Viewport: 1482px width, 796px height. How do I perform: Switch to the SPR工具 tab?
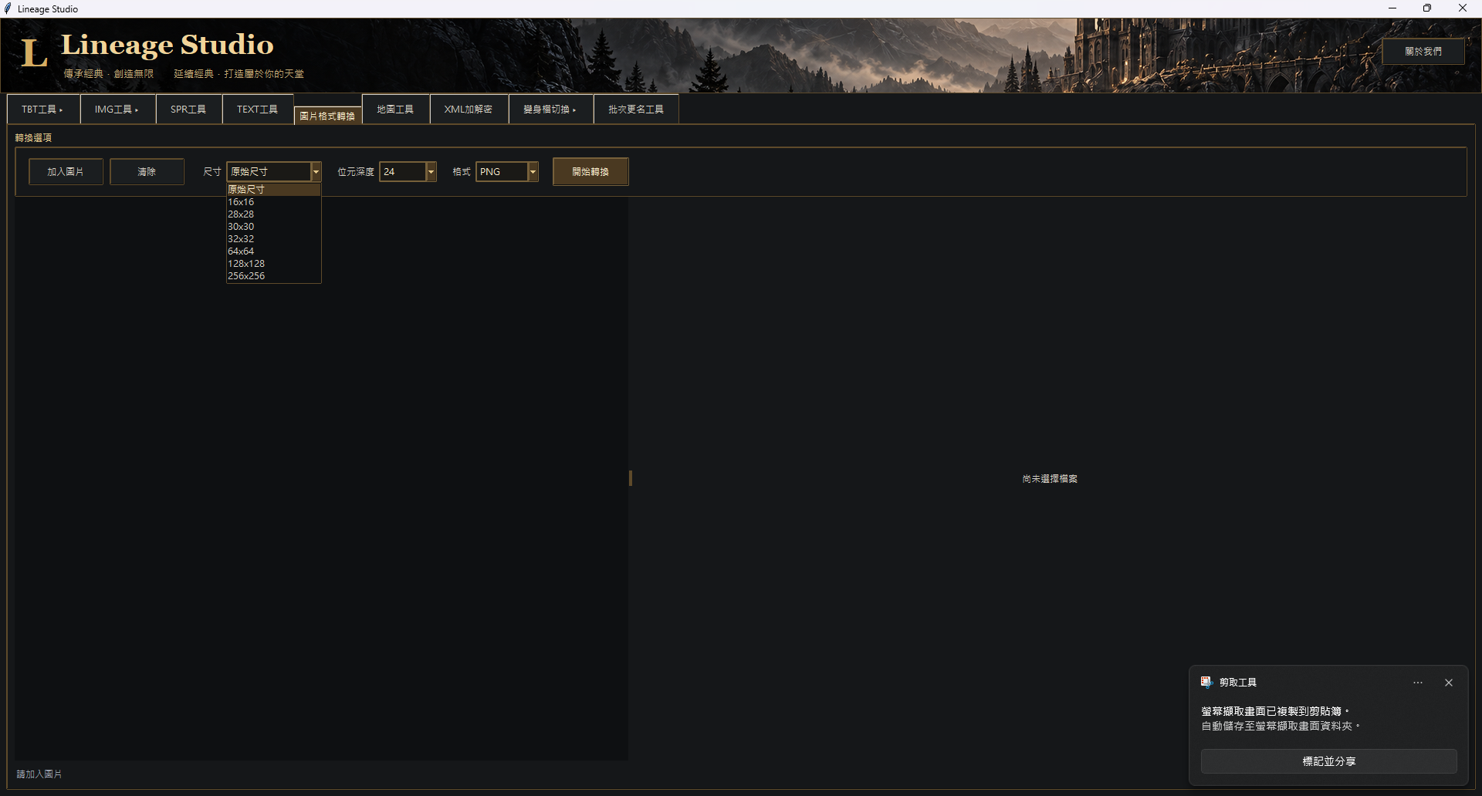tap(188, 110)
